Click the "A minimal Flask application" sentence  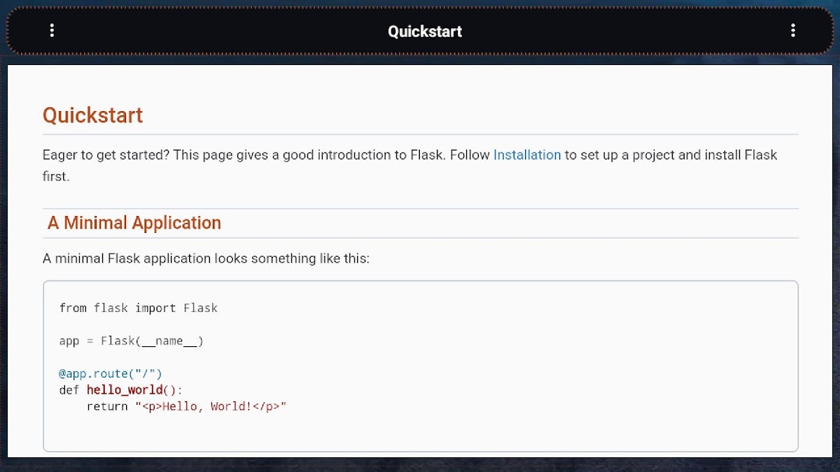(x=206, y=259)
